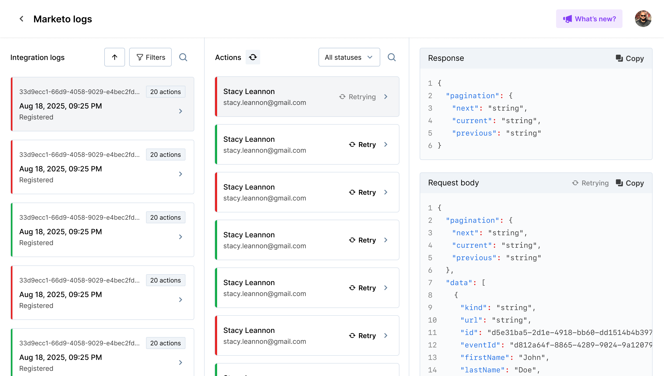Refresh the Actions list
This screenshot has width=664, height=376.
point(253,57)
